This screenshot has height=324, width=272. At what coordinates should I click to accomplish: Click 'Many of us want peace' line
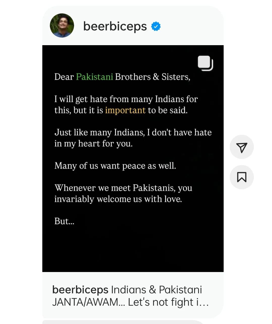[x=115, y=166]
